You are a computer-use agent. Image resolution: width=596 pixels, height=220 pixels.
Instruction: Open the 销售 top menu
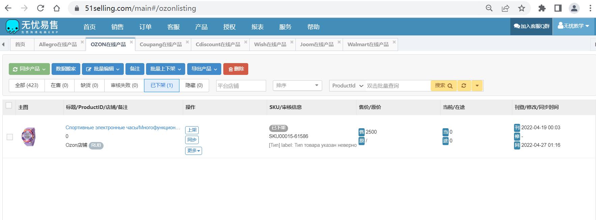click(117, 27)
